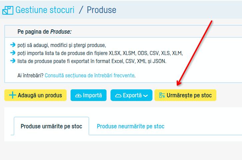Viewport: 242px width, 160px height.
Task: Click the plus icon on Adaugă un produs
Action: click(13, 95)
